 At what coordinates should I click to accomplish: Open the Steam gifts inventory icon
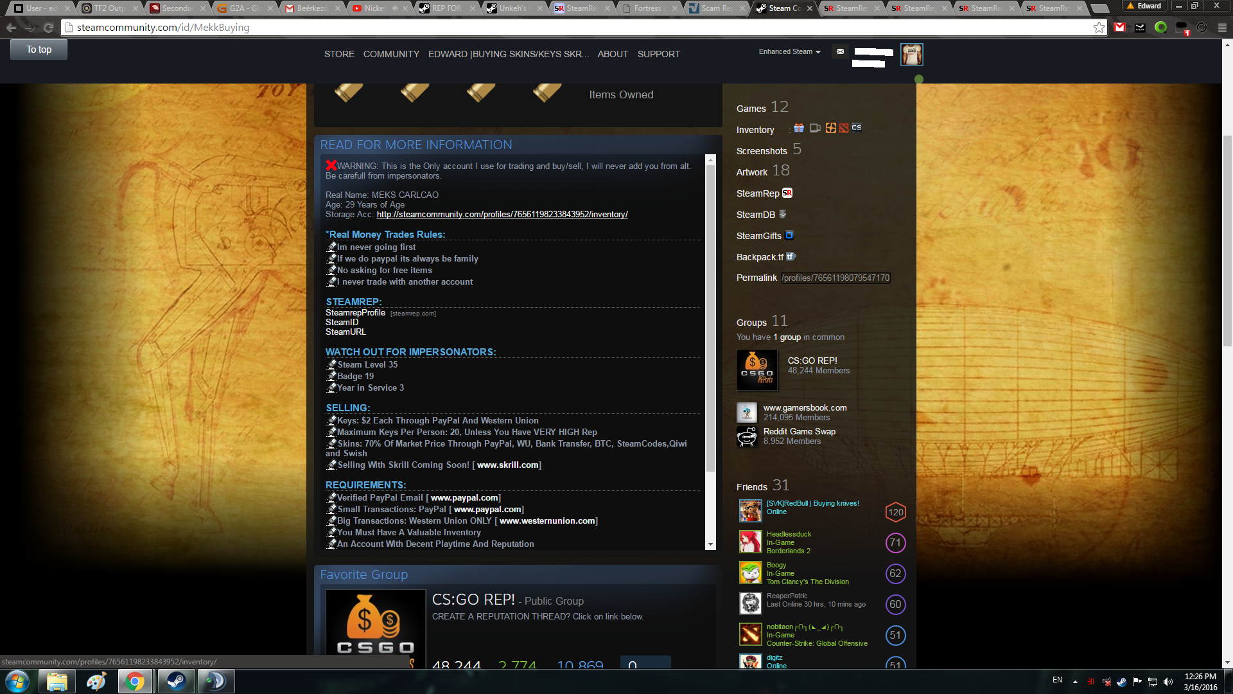point(799,129)
